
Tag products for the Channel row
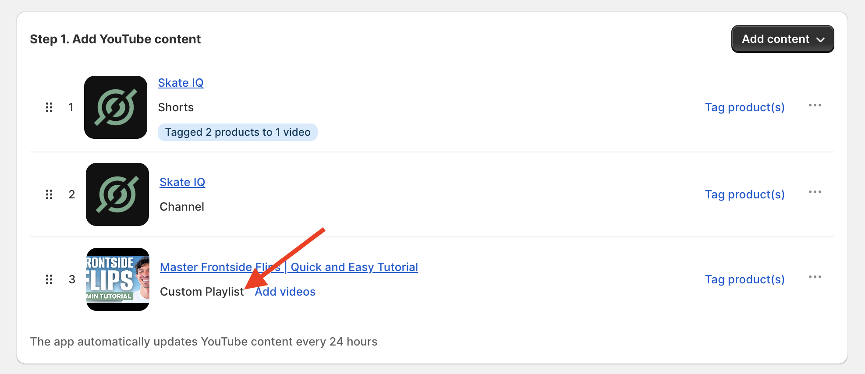click(x=744, y=194)
